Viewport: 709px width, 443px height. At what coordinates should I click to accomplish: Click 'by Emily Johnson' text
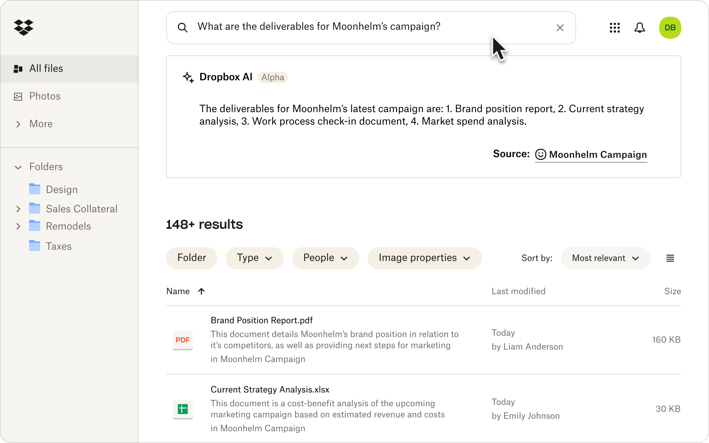point(526,416)
